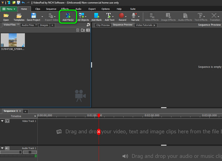This screenshot has height=161, width=222.
Task: Collapse Audio Track 1 triangle
Action: [2, 148]
